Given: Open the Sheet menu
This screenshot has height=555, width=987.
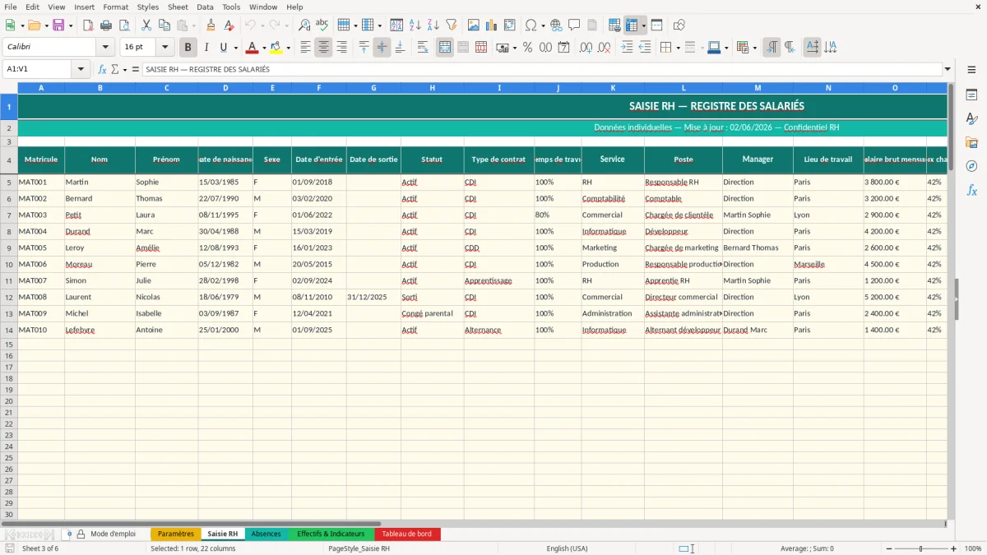Looking at the screenshot, I should 178,7.
